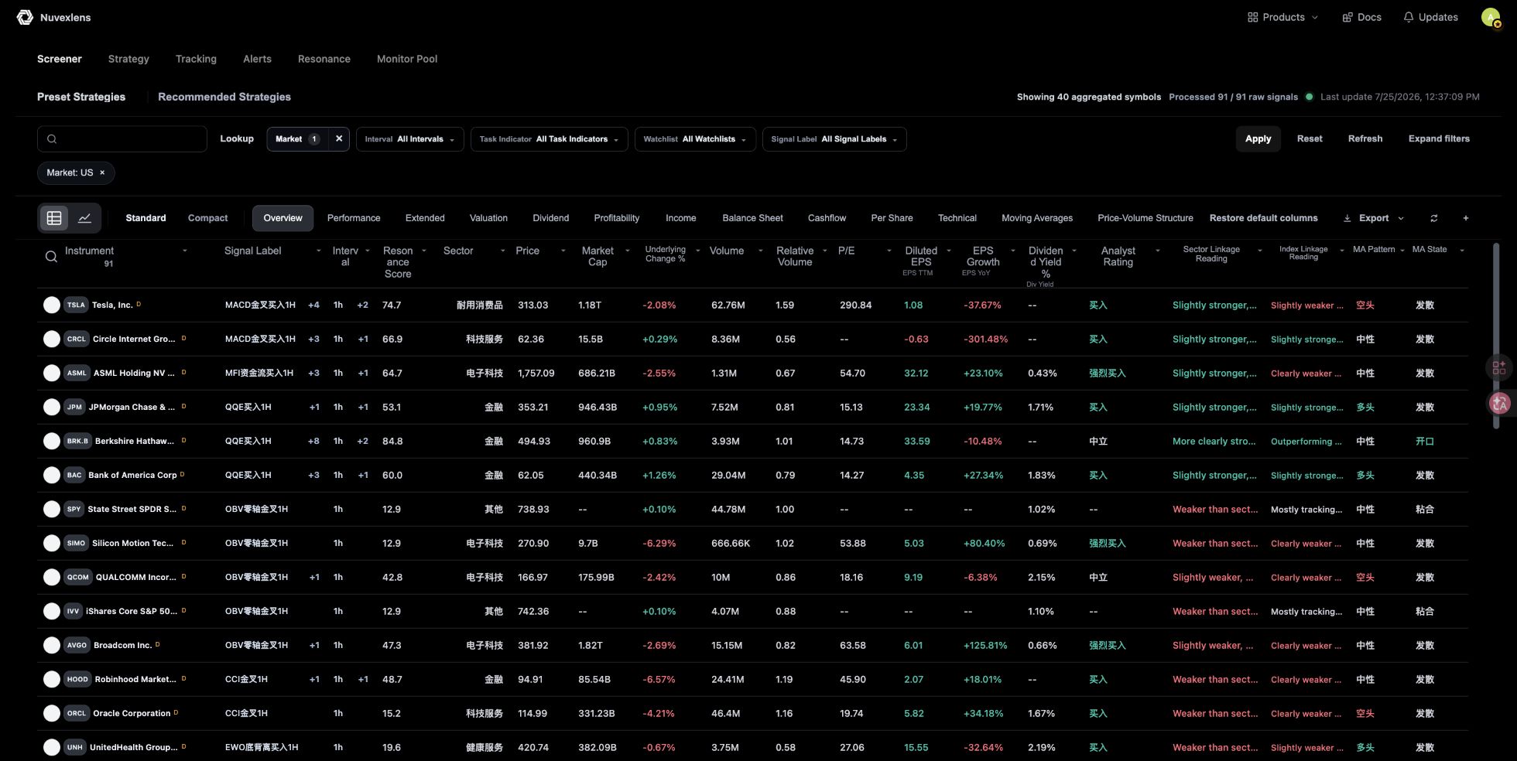Viewport: 1517px width, 761px height.
Task: Click the AVGO ticker badge
Action: pyautogui.click(x=77, y=645)
